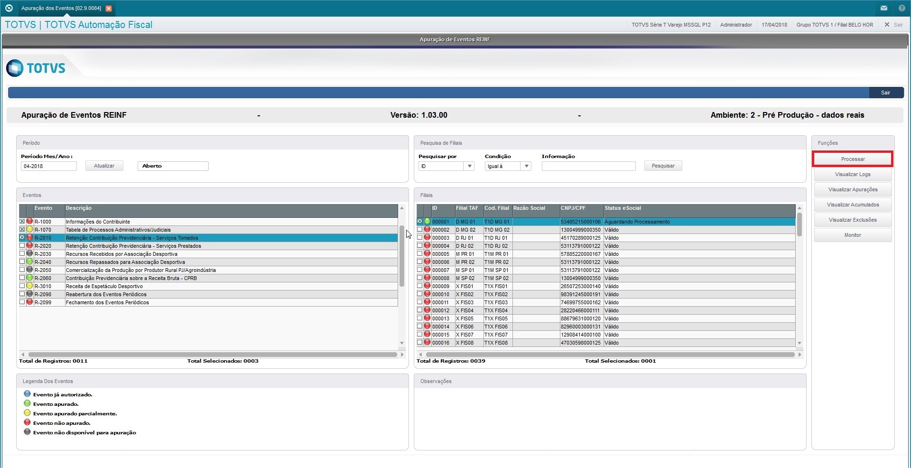Image resolution: width=911 pixels, height=468 pixels.
Task: Select row Contribuição Previdenciária sobre a Receita Bruta
Action: pyautogui.click(x=208, y=278)
